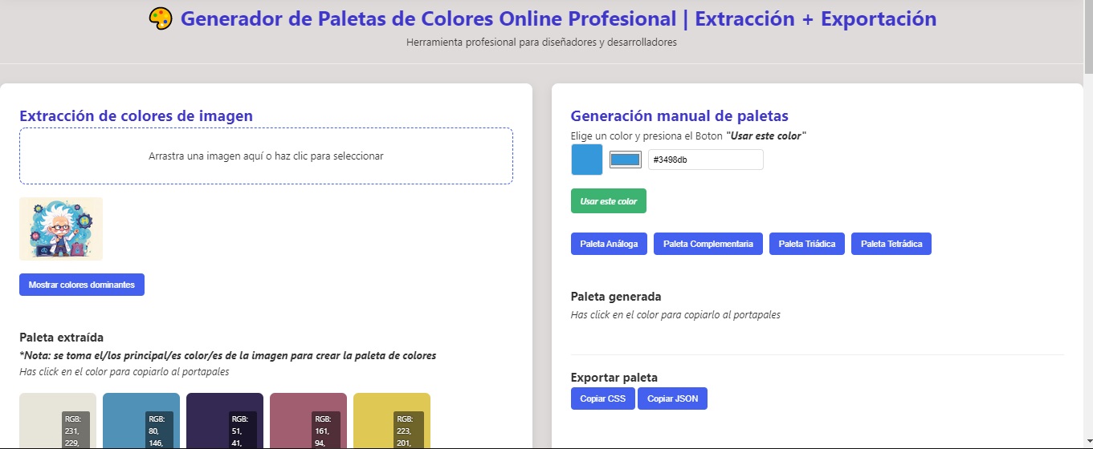Click instruction text Elige un color y presiona
The image size is (1093, 449).
[688, 136]
